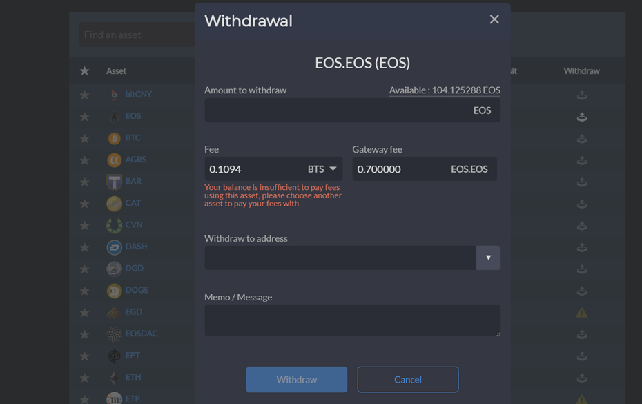Click withdraw icon in BAR row
The height and width of the screenshot is (404, 642).
point(582,182)
